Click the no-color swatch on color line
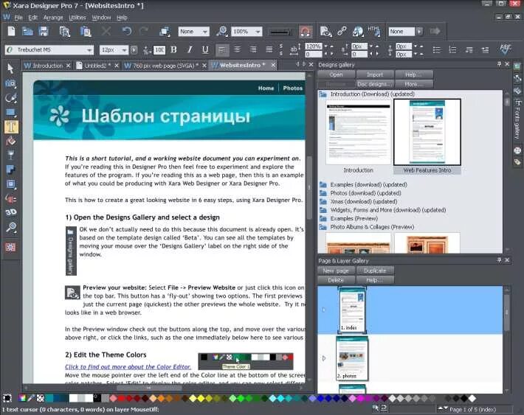 point(41,398)
